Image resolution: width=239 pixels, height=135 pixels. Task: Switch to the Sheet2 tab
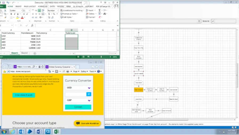25,53
